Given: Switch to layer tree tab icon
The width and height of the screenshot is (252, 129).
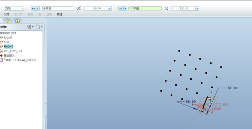Looking at the screenshot, I should point(8,21).
